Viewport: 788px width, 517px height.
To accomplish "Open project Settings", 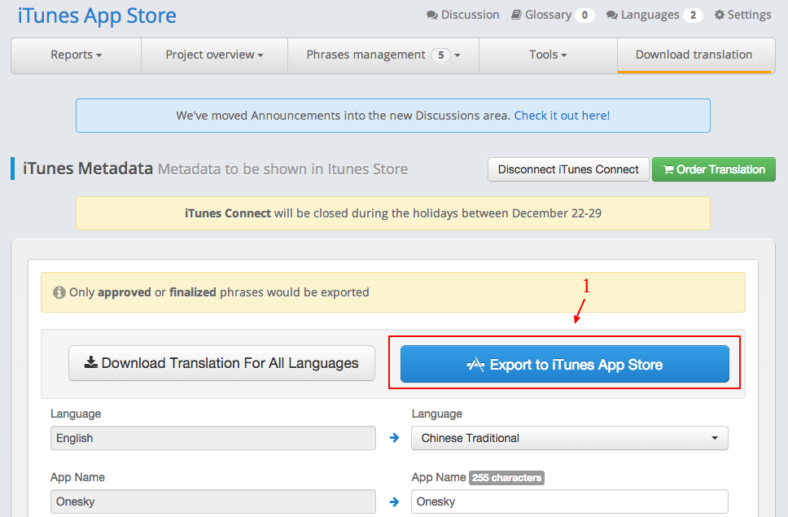I will pyautogui.click(x=742, y=15).
